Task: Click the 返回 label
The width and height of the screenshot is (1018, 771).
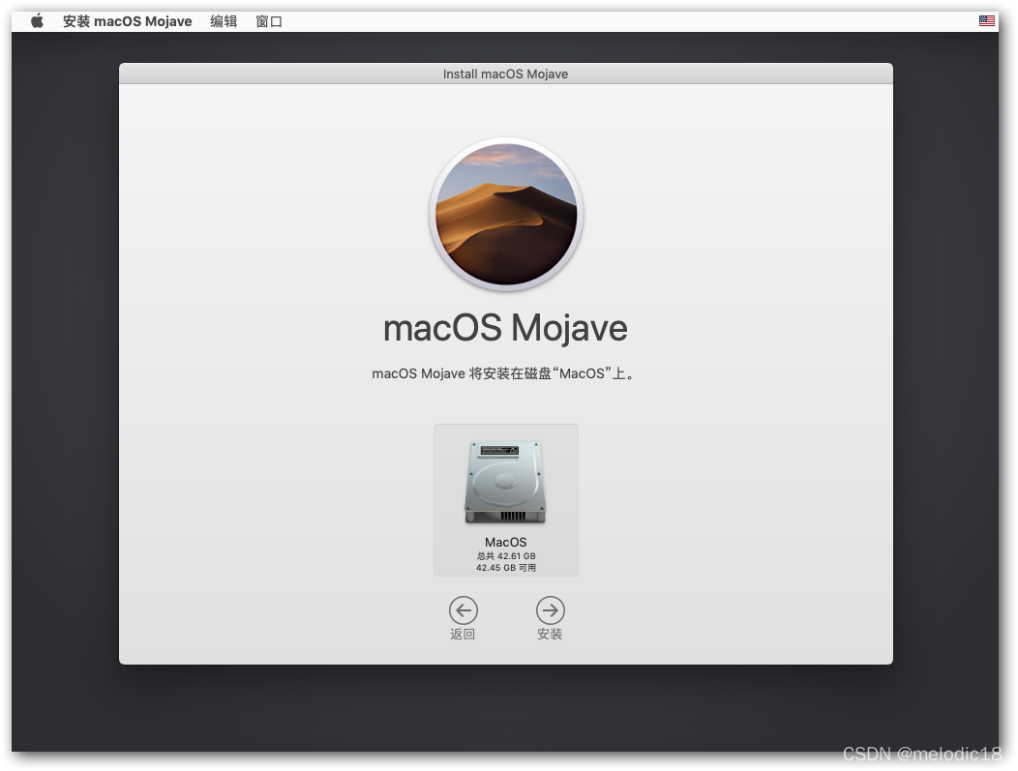Action: [463, 634]
